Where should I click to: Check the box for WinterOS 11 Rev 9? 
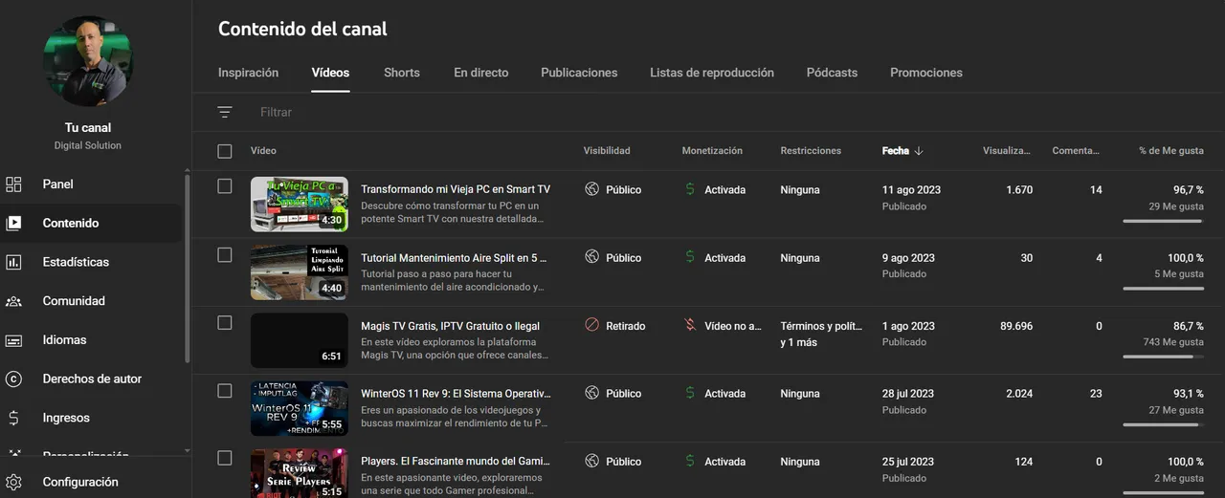point(225,391)
